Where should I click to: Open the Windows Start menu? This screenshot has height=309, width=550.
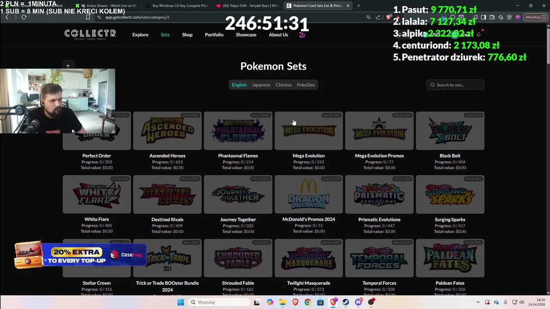pos(180,302)
